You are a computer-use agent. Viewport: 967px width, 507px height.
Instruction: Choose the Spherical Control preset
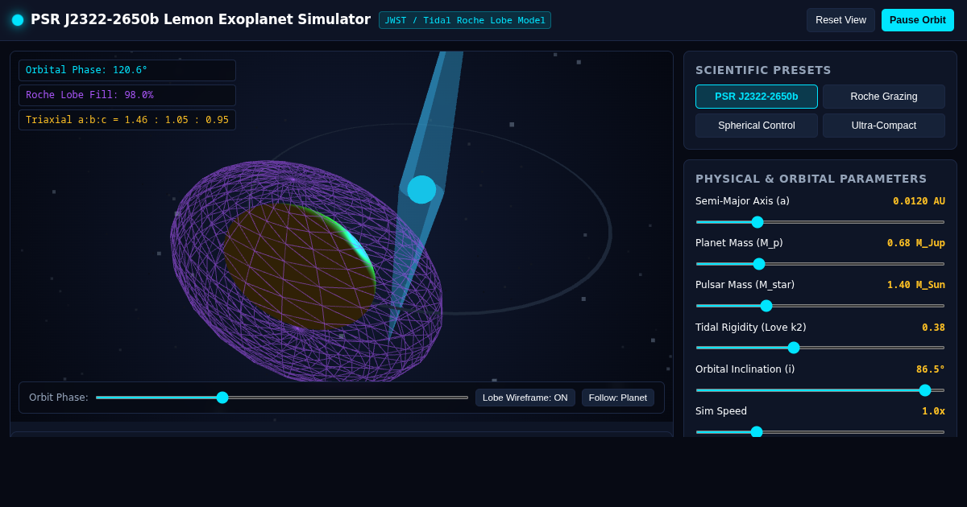pyautogui.click(x=757, y=126)
